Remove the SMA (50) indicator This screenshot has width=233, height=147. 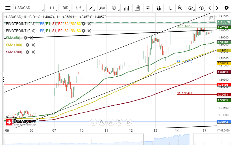31,38
